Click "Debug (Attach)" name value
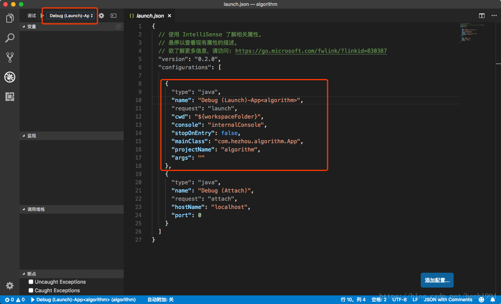The image size is (501, 304). pos(224,191)
